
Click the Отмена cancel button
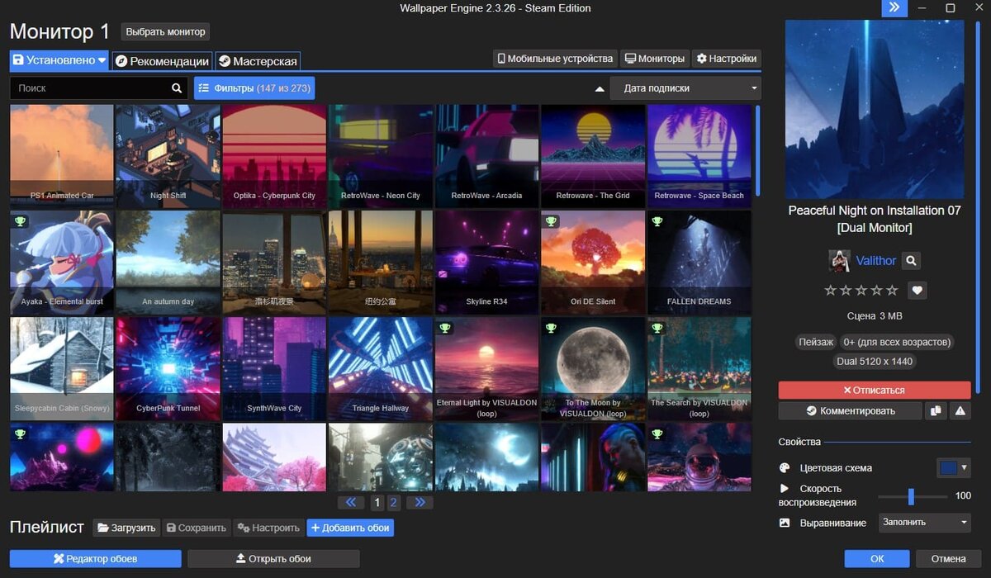click(x=949, y=559)
